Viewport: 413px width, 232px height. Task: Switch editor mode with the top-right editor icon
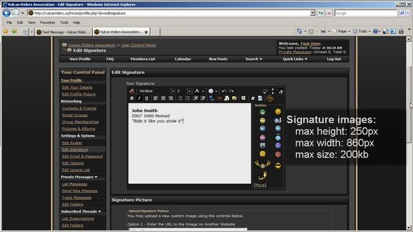coord(280,92)
